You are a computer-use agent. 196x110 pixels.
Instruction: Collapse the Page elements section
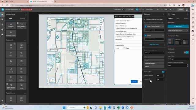point(25,93)
